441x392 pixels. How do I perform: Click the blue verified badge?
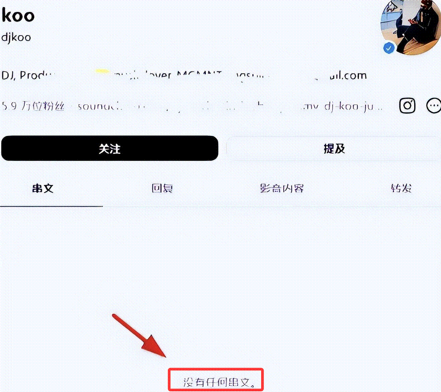pyautogui.click(x=389, y=48)
